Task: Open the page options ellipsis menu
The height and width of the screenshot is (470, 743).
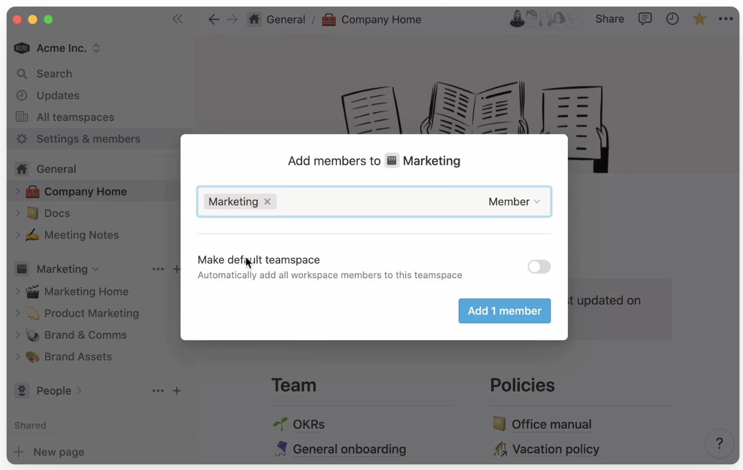Action: pos(726,19)
